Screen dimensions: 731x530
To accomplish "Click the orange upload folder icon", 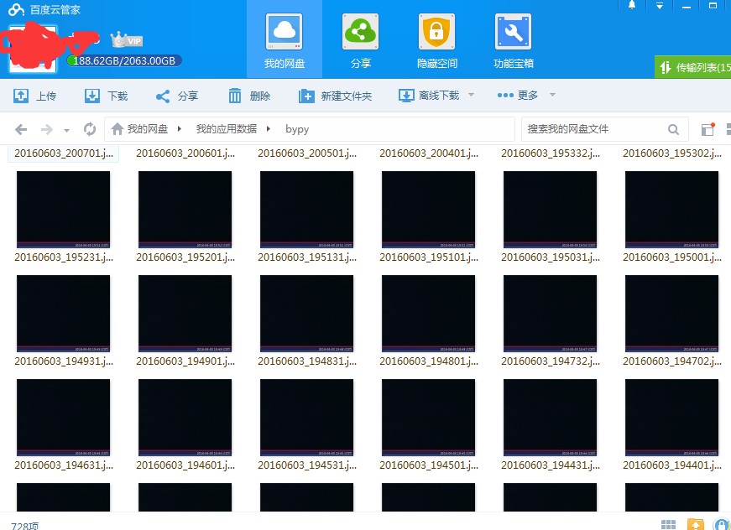I will [x=695, y=524].
